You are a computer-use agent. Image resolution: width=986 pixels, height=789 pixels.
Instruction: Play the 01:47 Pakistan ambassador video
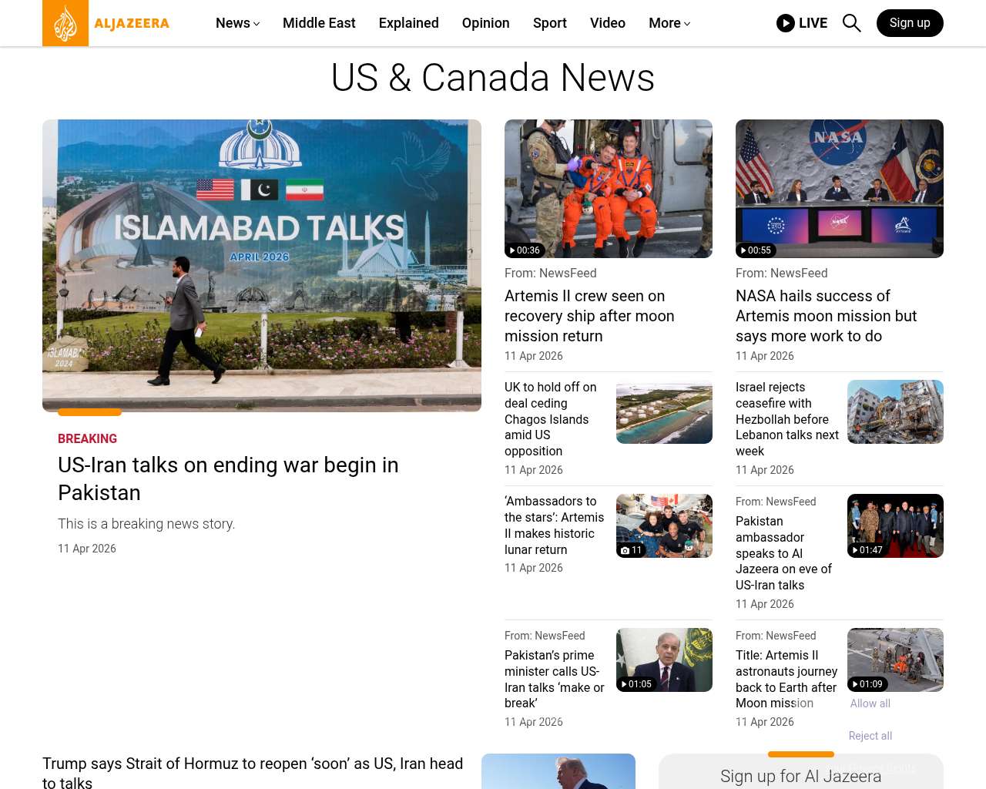pos(894,525)
